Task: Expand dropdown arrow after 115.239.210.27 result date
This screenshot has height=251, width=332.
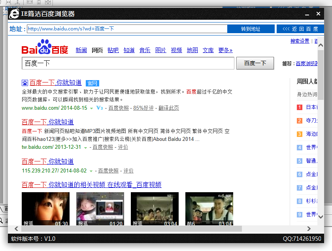Action: pos(91,171)
